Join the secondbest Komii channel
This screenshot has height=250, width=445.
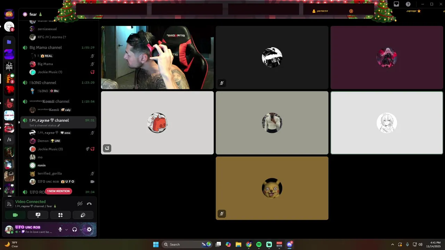pos(58,101)
